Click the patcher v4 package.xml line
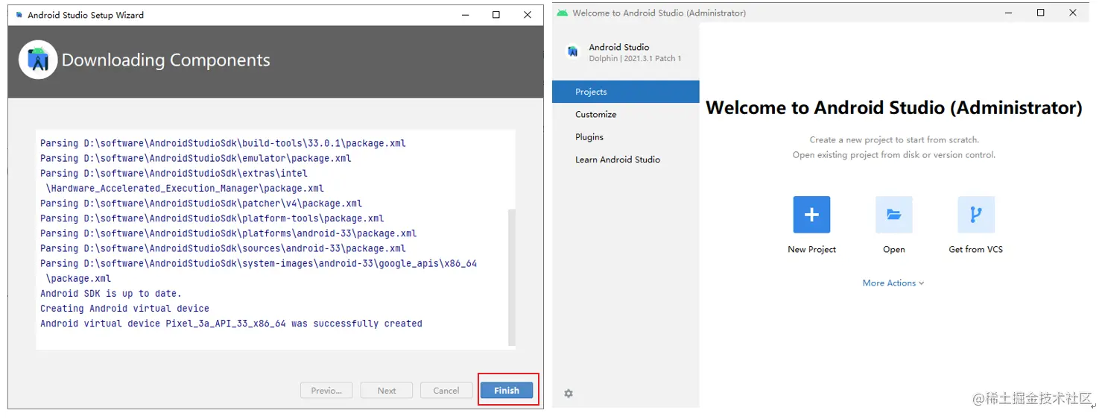Viewport: 1105px width, 419px height. click(x=201, y=203)
